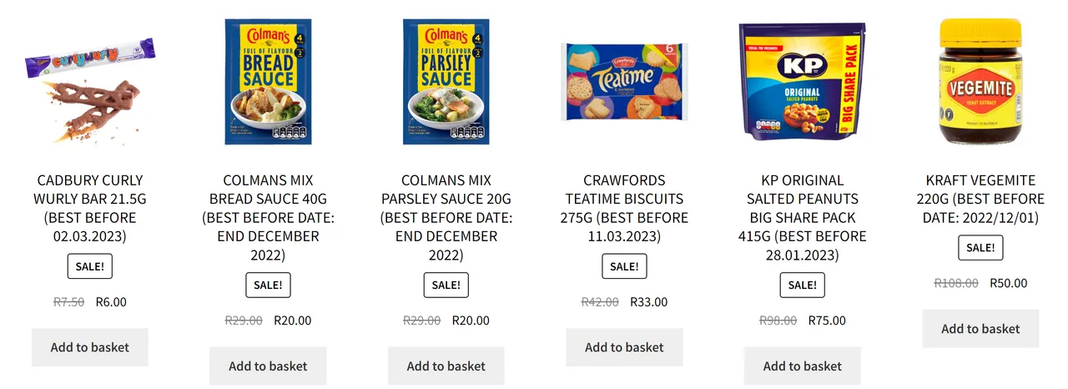The width and height of the screenshot is (1068, 389).
Task: Open the KP Original Salted Peanuts title
Action: [x=803, y=217]
